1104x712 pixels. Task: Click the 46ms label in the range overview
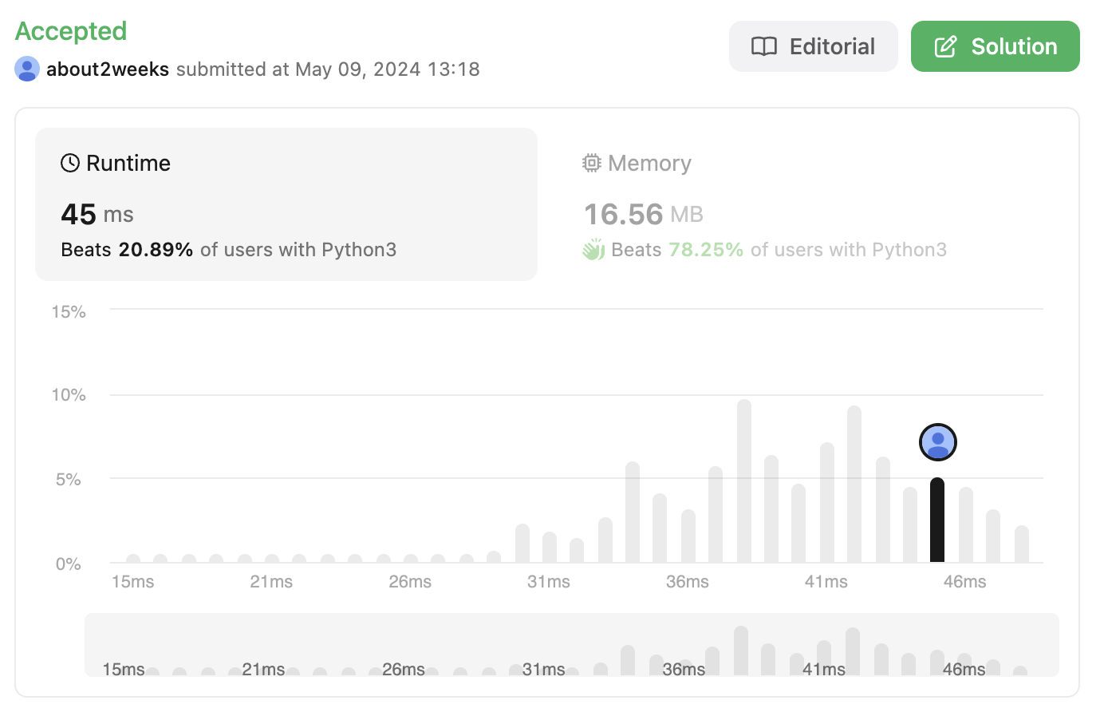pyautogui.click(x=964, y=669)
